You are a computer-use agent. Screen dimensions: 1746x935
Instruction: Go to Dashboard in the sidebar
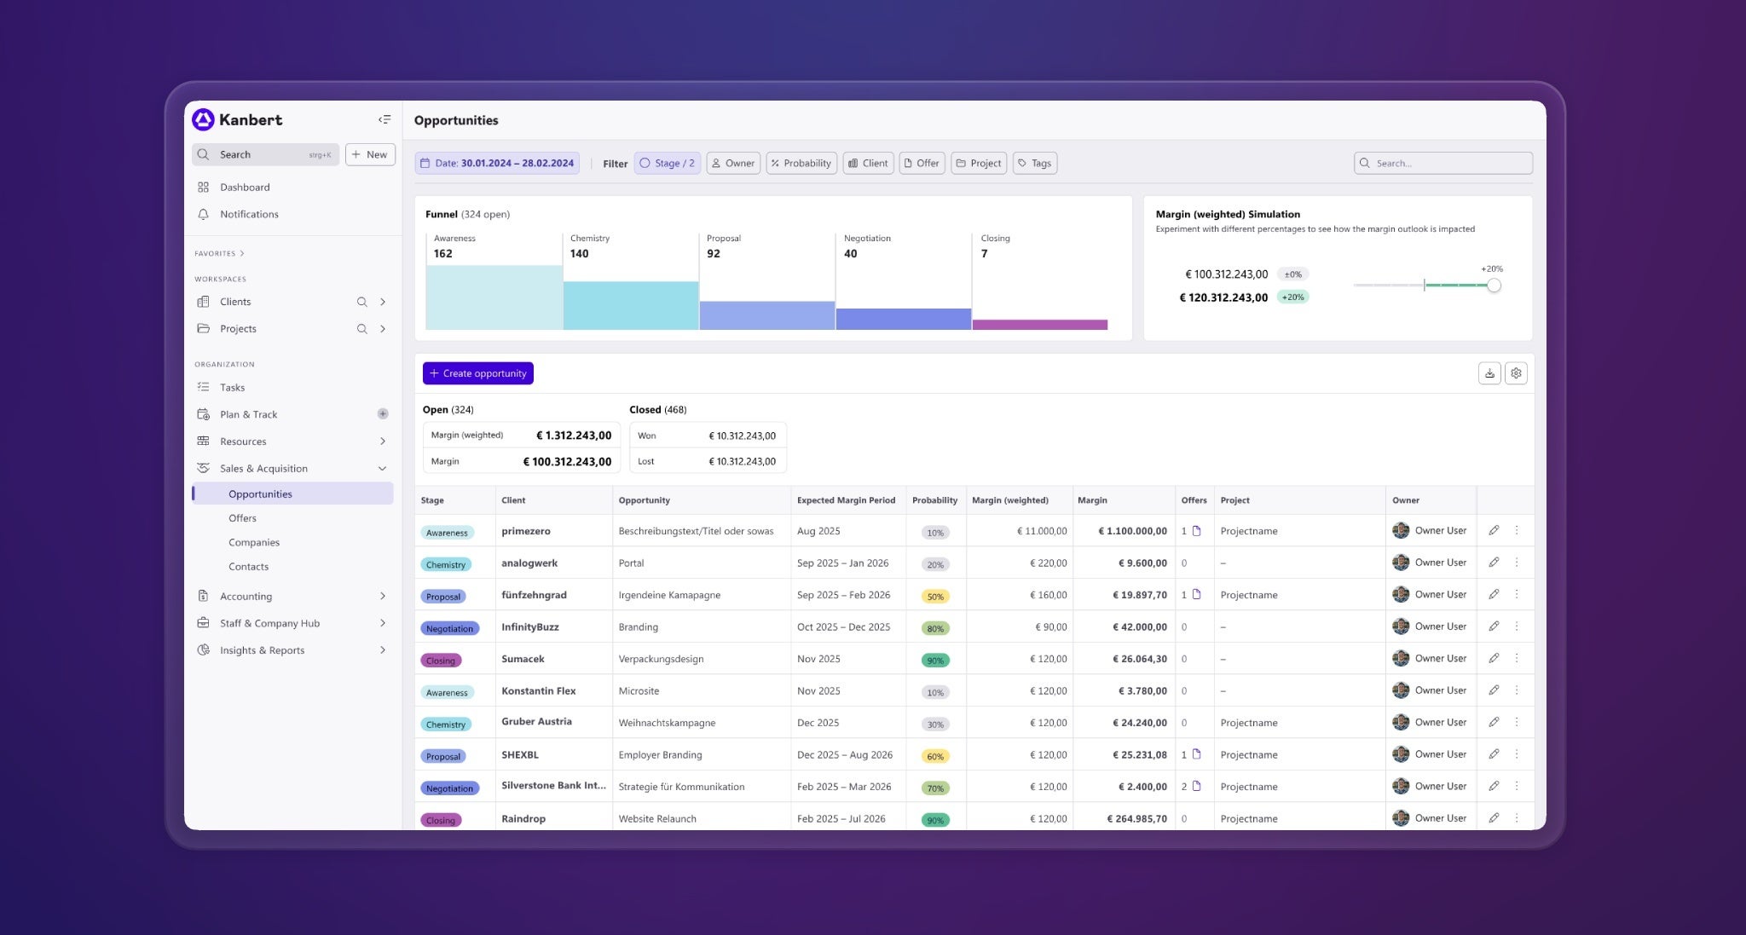[x=245, y=188]
